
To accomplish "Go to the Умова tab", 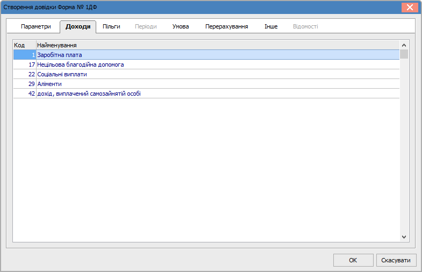I will 181,27.
